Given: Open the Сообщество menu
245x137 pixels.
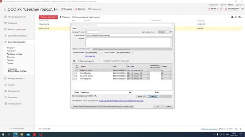Looking at the screenshot, I should [x=214, y=5].
